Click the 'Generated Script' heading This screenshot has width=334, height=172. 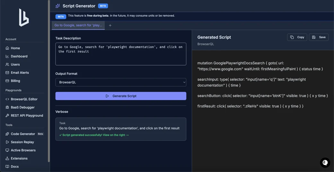click(214, 37)
